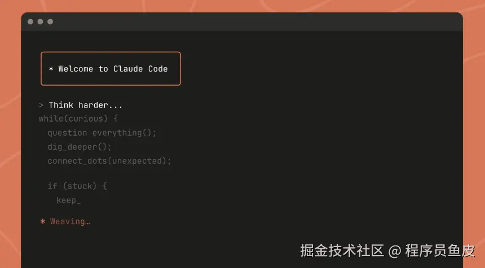This screenshot has height=268, width=485.
Task: Click the > prompt chevron symbol
Action: pyautogui.click(x=41, y=105)
